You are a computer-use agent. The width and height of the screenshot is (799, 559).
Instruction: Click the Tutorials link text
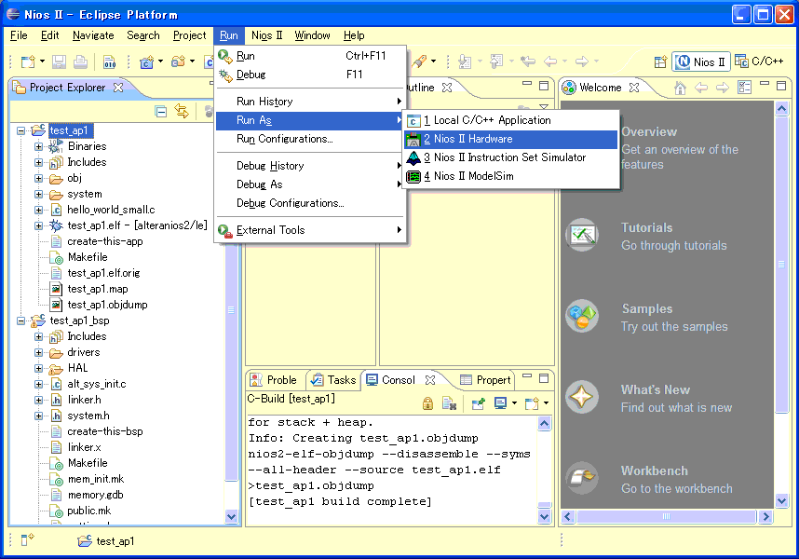[646, 227]
